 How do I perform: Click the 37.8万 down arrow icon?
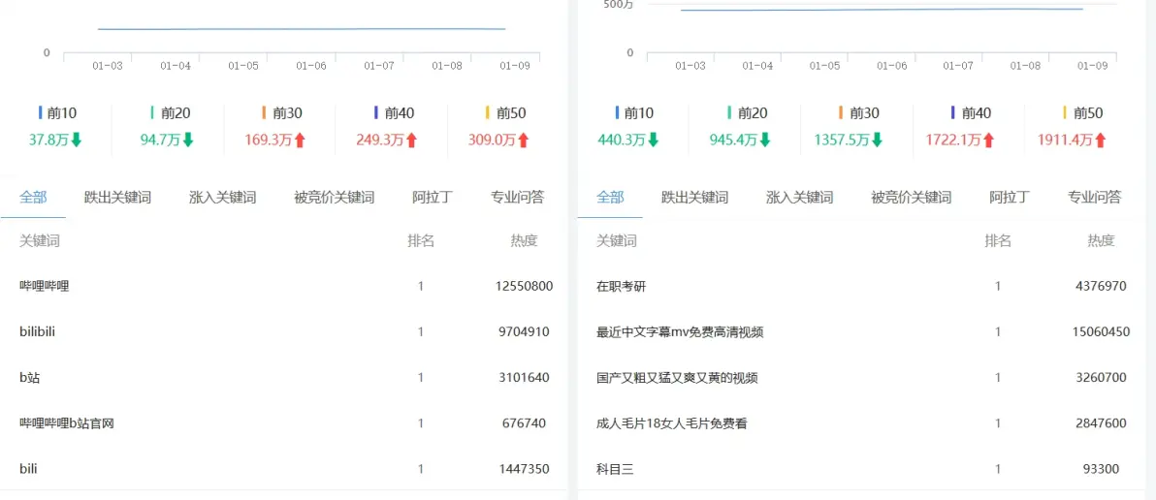click(76, 140)
